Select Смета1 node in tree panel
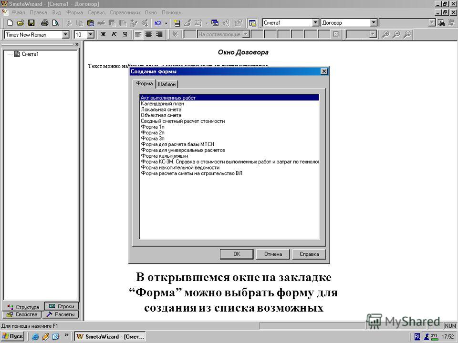Image resolution: width=458 pixels, height=343 pixels. coord(30,54)
